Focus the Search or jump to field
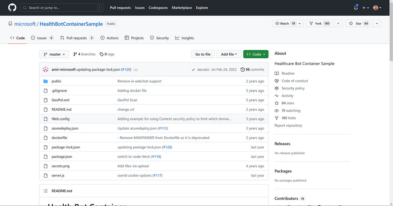The image size is (393, 206). tap(62, 8)
